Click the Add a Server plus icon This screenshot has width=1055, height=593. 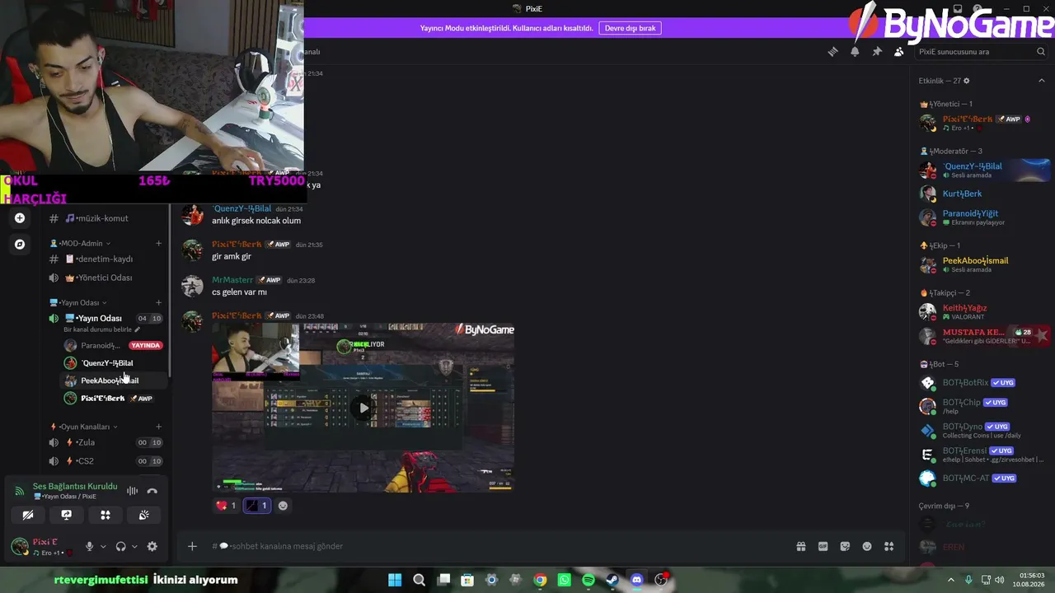click(20, 218)
